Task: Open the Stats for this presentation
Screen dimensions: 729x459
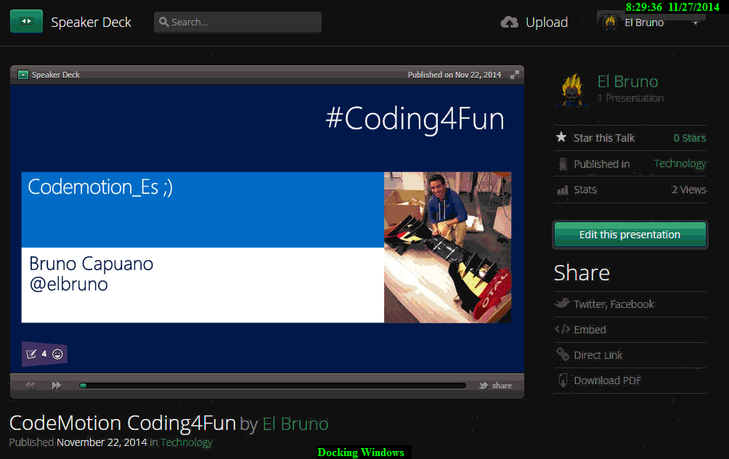Action: (585, 190)
